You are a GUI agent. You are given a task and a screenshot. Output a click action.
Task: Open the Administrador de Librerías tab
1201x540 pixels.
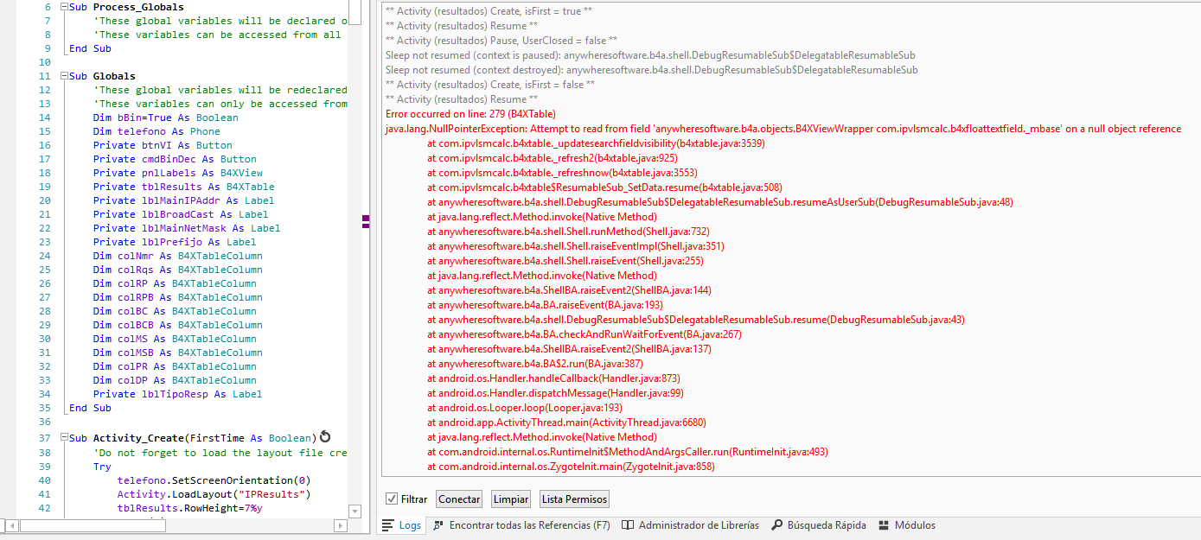pyautogui.click(x=691, y=525)
